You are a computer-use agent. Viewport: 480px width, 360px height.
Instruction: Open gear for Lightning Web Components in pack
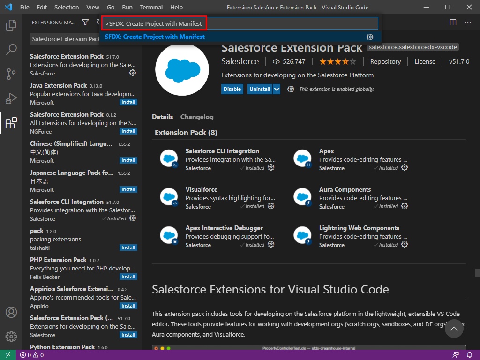[x=405, y=244]
